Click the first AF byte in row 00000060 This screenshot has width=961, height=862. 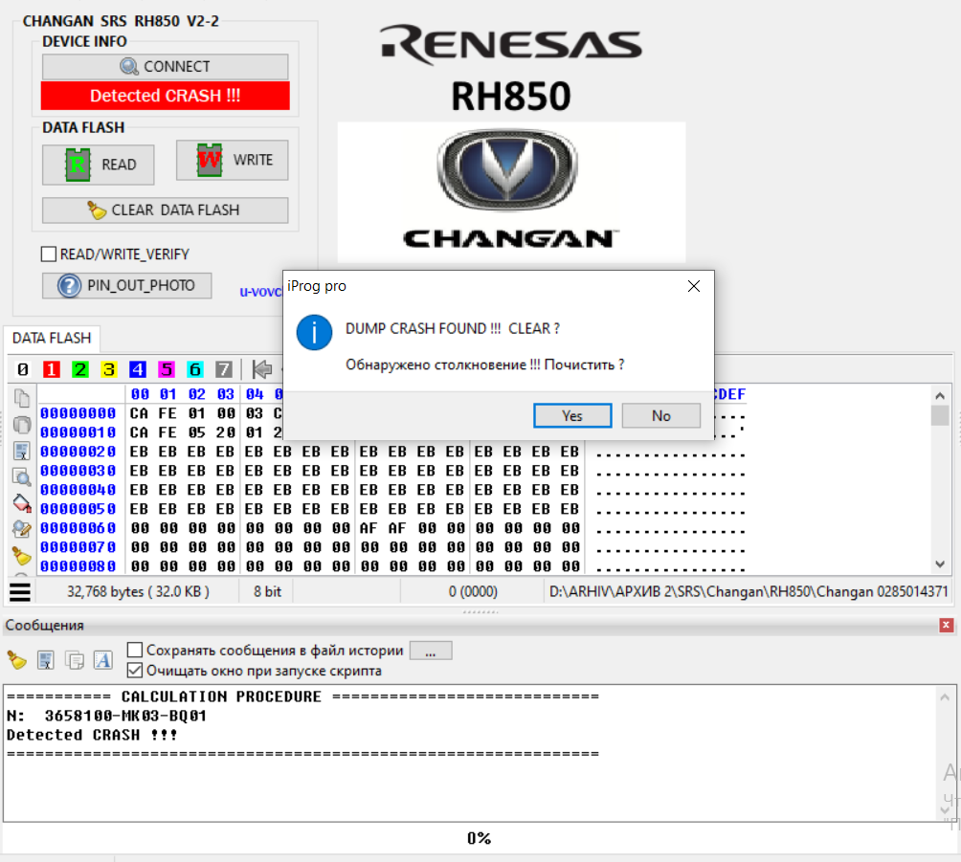369,528
